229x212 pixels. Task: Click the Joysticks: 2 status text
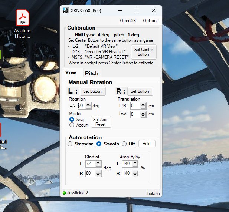point(78,193)
